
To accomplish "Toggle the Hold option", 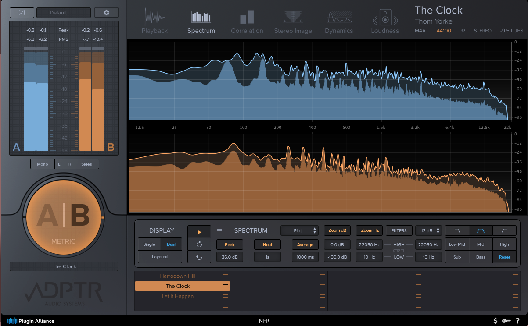I will [x=267, y=245].
